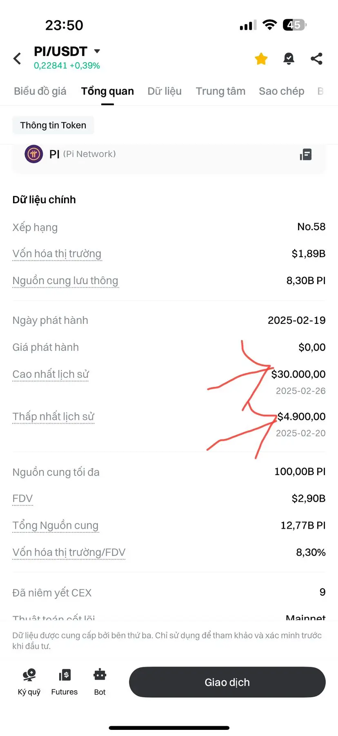Viewport: 338px width, 736px height.
Task: Show Vốn hóa thị trường explanation
Action: 57,254
